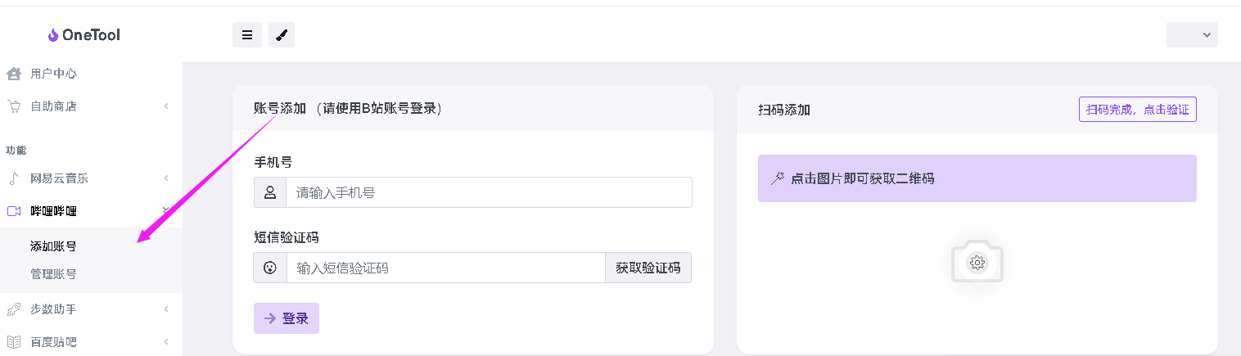This screenshot has width=1241, height=356.
Task: Expand the 步数助手 submenu chevron
Action: click(x=166, y=309)
